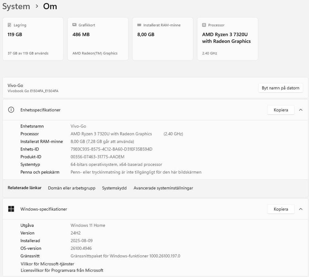Click the info icon beside Enhetsspecifikationer
The image size is (309, 277).
11,110
